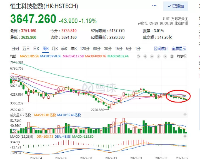The image size is (200, 159).
Task: Click the DEA:-46.83 value label
Action: point(62,137)
